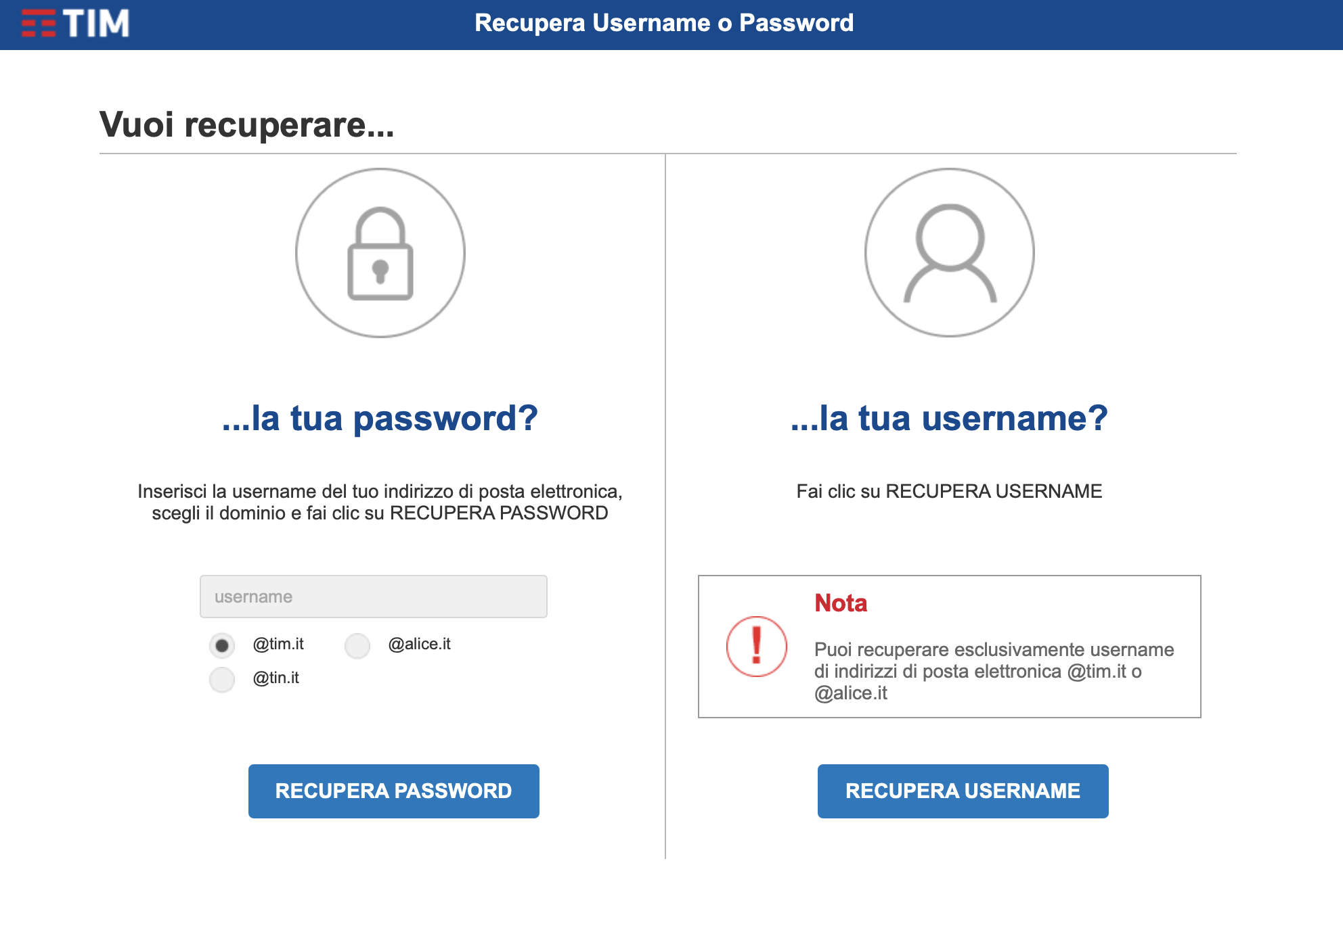Click the RECUPERA USERNAME button
The image size is (1343, 932).
(x=963, y=791)
